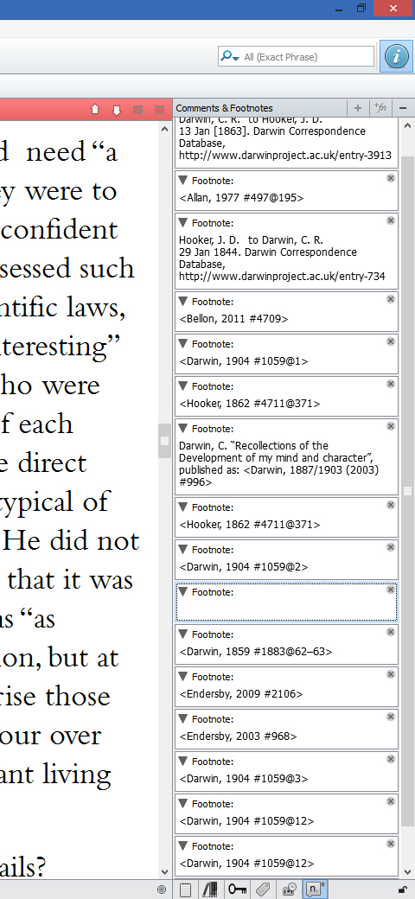Open the Snapshots pane (camera icon)

tap(290, 889)
